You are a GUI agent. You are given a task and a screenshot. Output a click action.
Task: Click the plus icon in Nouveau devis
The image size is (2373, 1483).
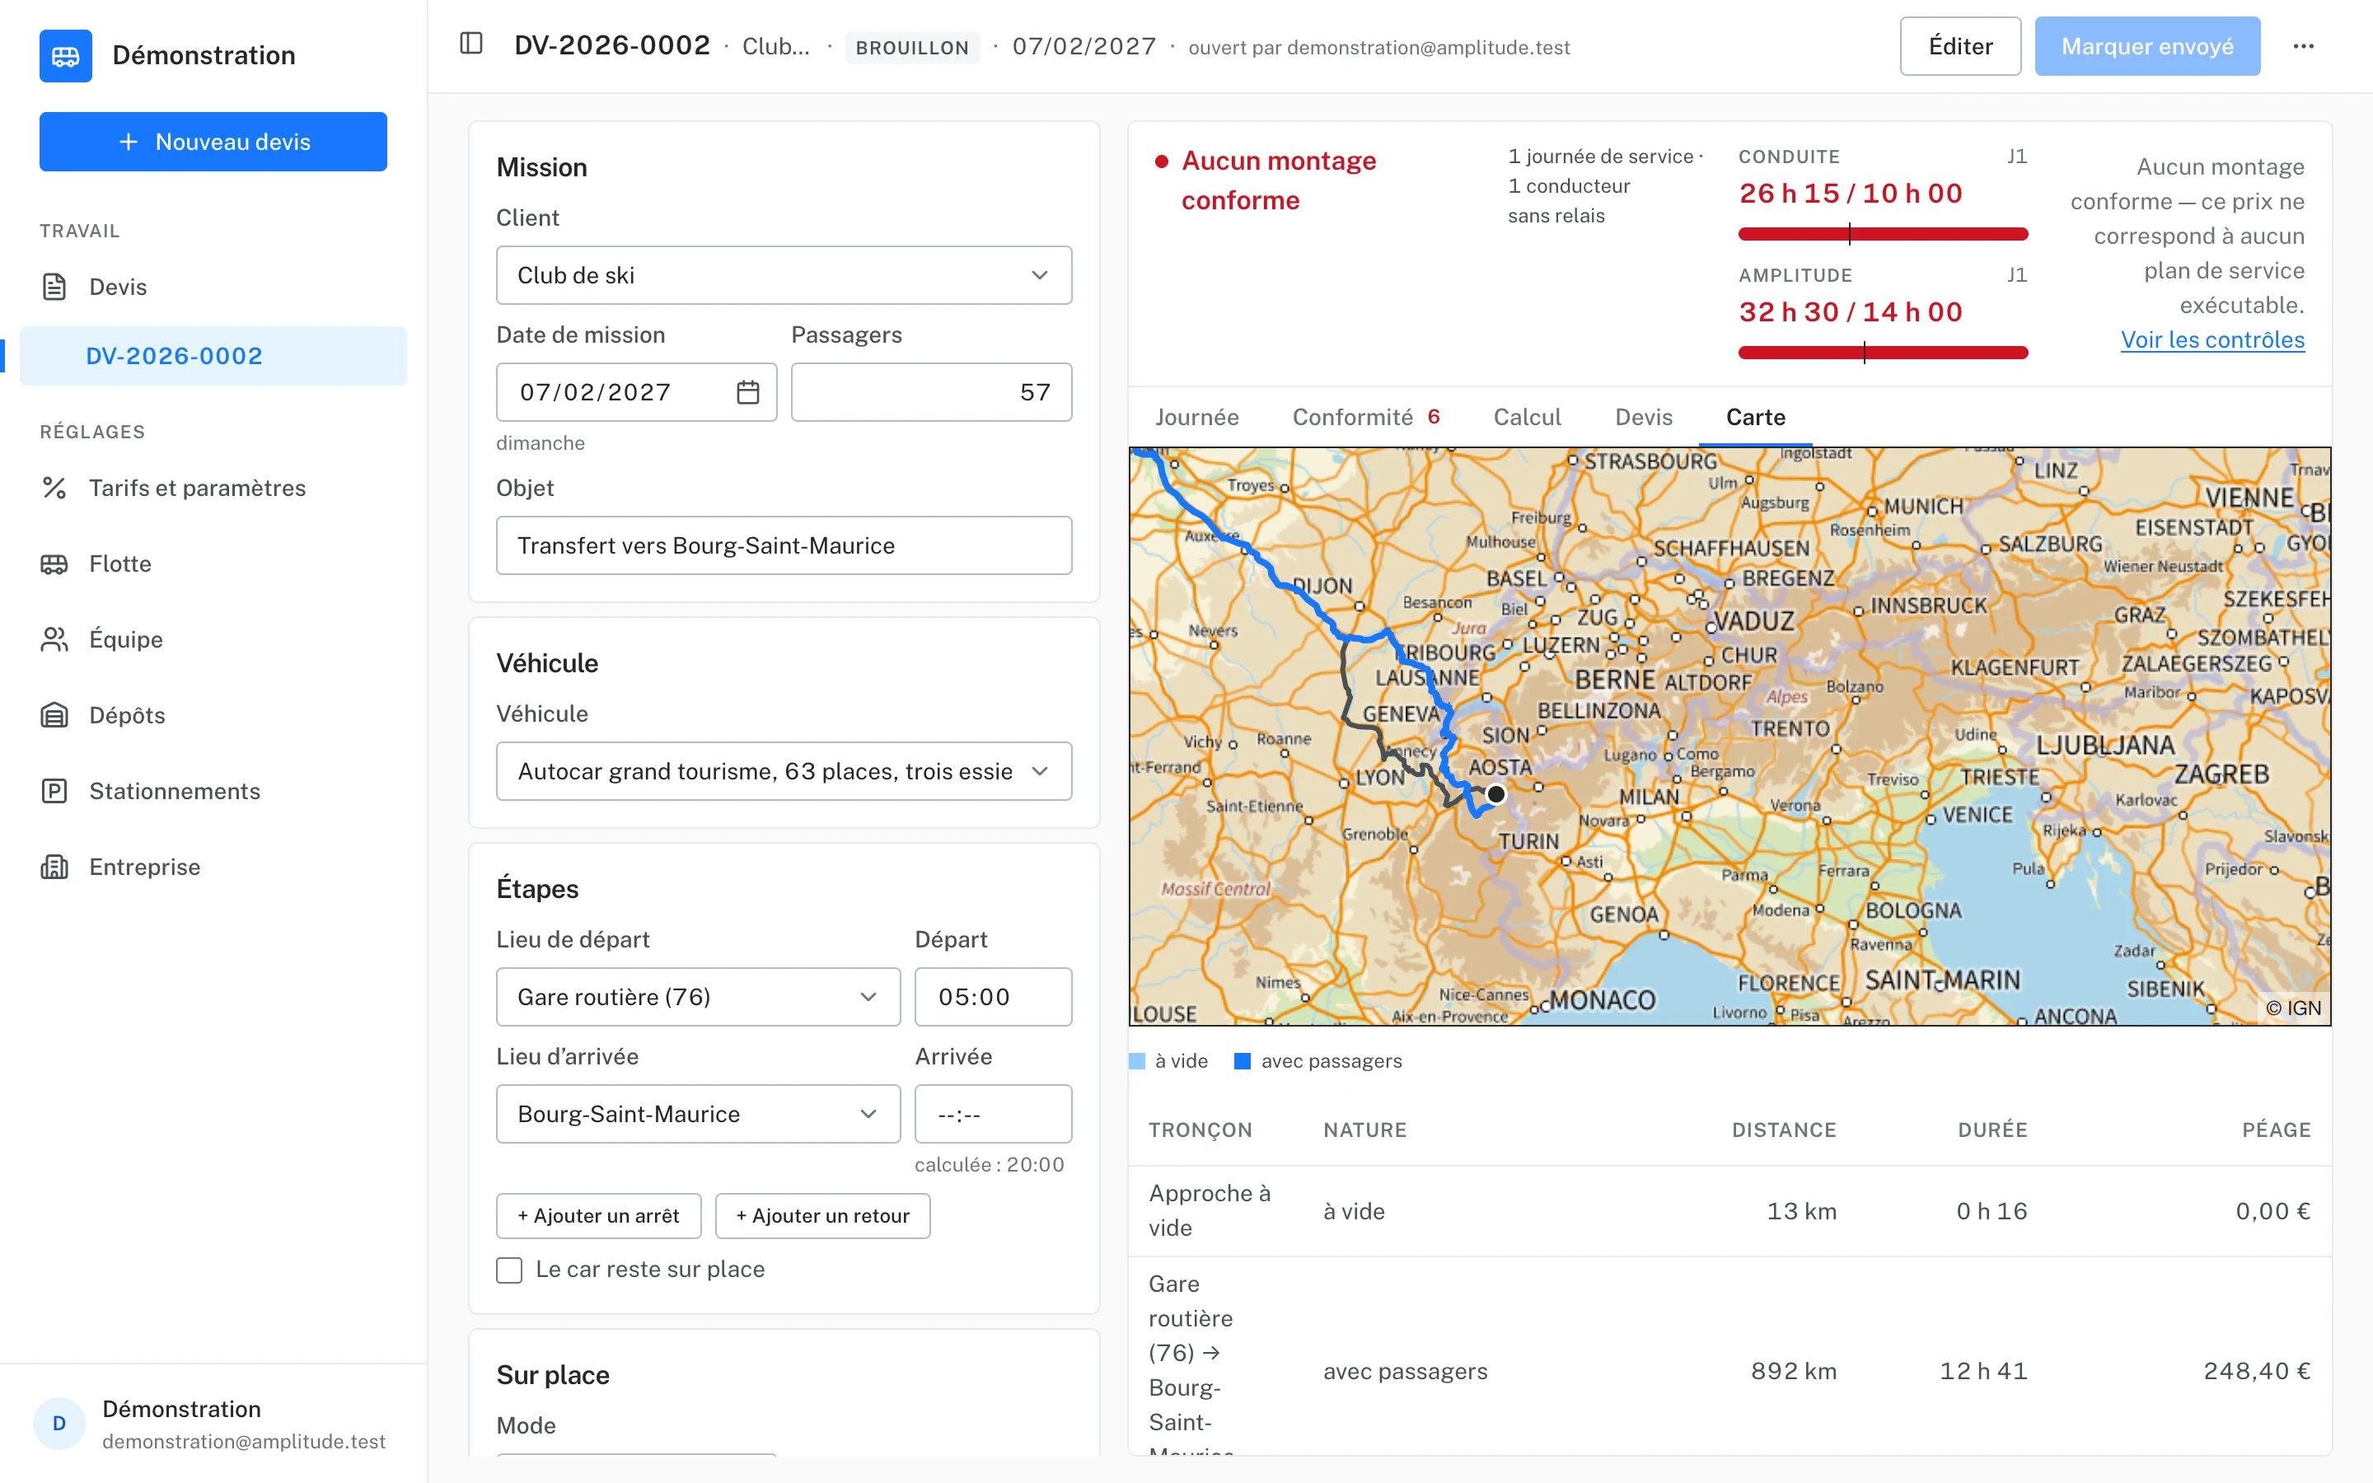coord(129,143)
